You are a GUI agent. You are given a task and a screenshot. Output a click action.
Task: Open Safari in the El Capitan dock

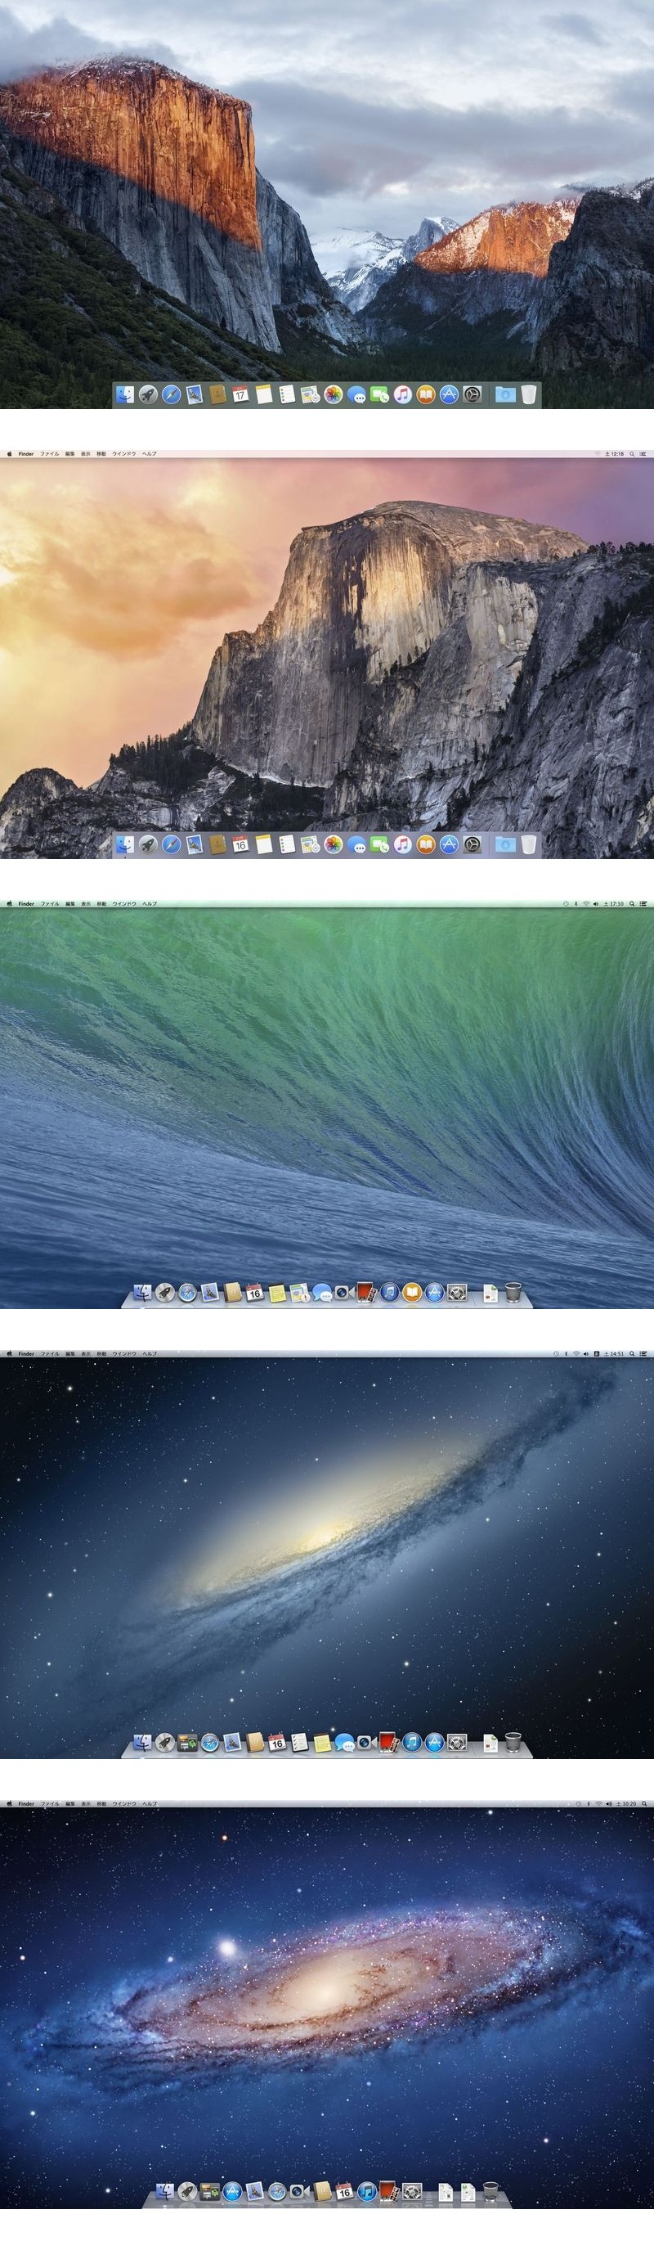pyautogui.click(x=171, y=395)
